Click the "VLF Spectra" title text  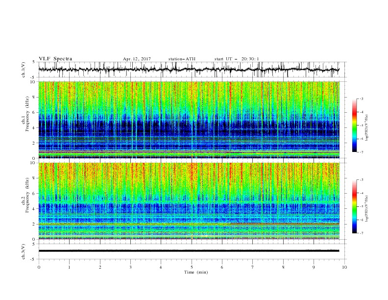click(x=55, y=59)
